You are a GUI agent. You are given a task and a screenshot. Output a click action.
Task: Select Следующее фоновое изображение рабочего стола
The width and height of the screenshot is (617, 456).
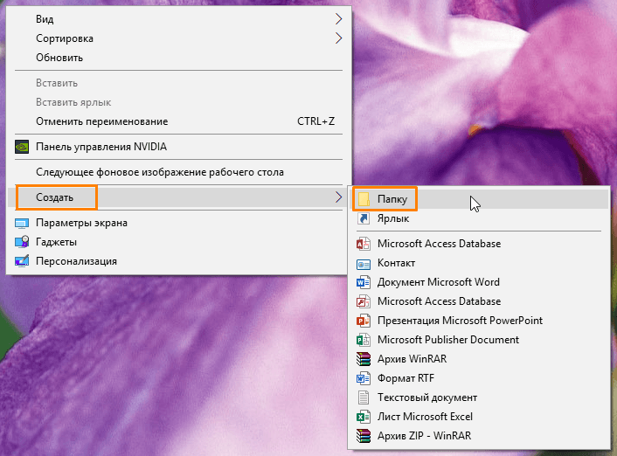coord(178,172)
